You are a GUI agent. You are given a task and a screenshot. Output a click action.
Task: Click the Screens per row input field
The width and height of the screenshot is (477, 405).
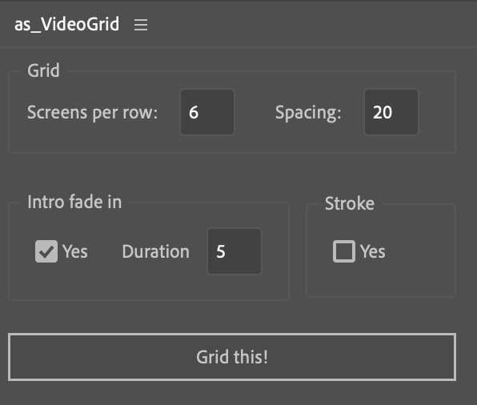point(207,112)
